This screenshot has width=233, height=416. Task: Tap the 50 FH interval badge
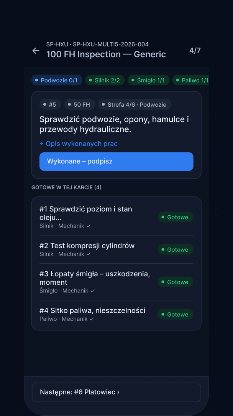[80, 104]
